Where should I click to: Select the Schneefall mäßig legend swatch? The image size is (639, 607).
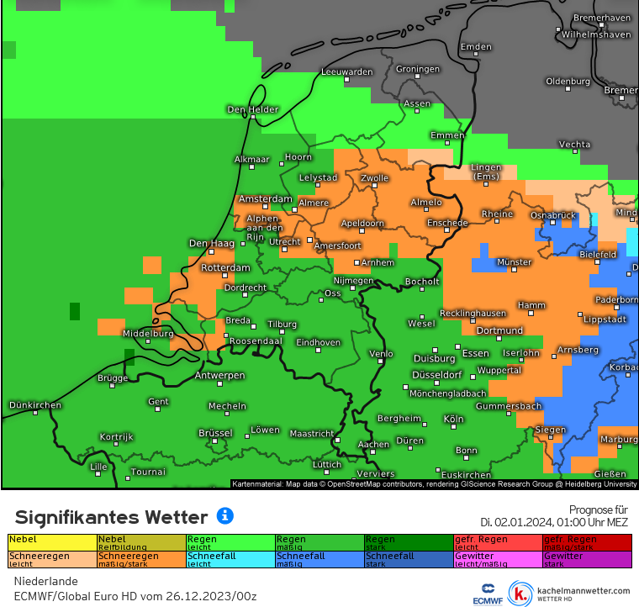[x=319, y=559]
